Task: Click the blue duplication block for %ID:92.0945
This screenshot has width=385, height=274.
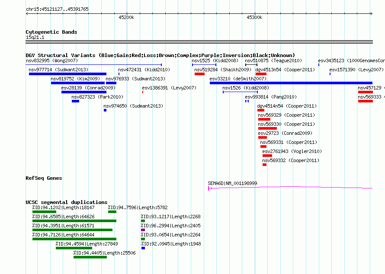Action: point(143,248)
